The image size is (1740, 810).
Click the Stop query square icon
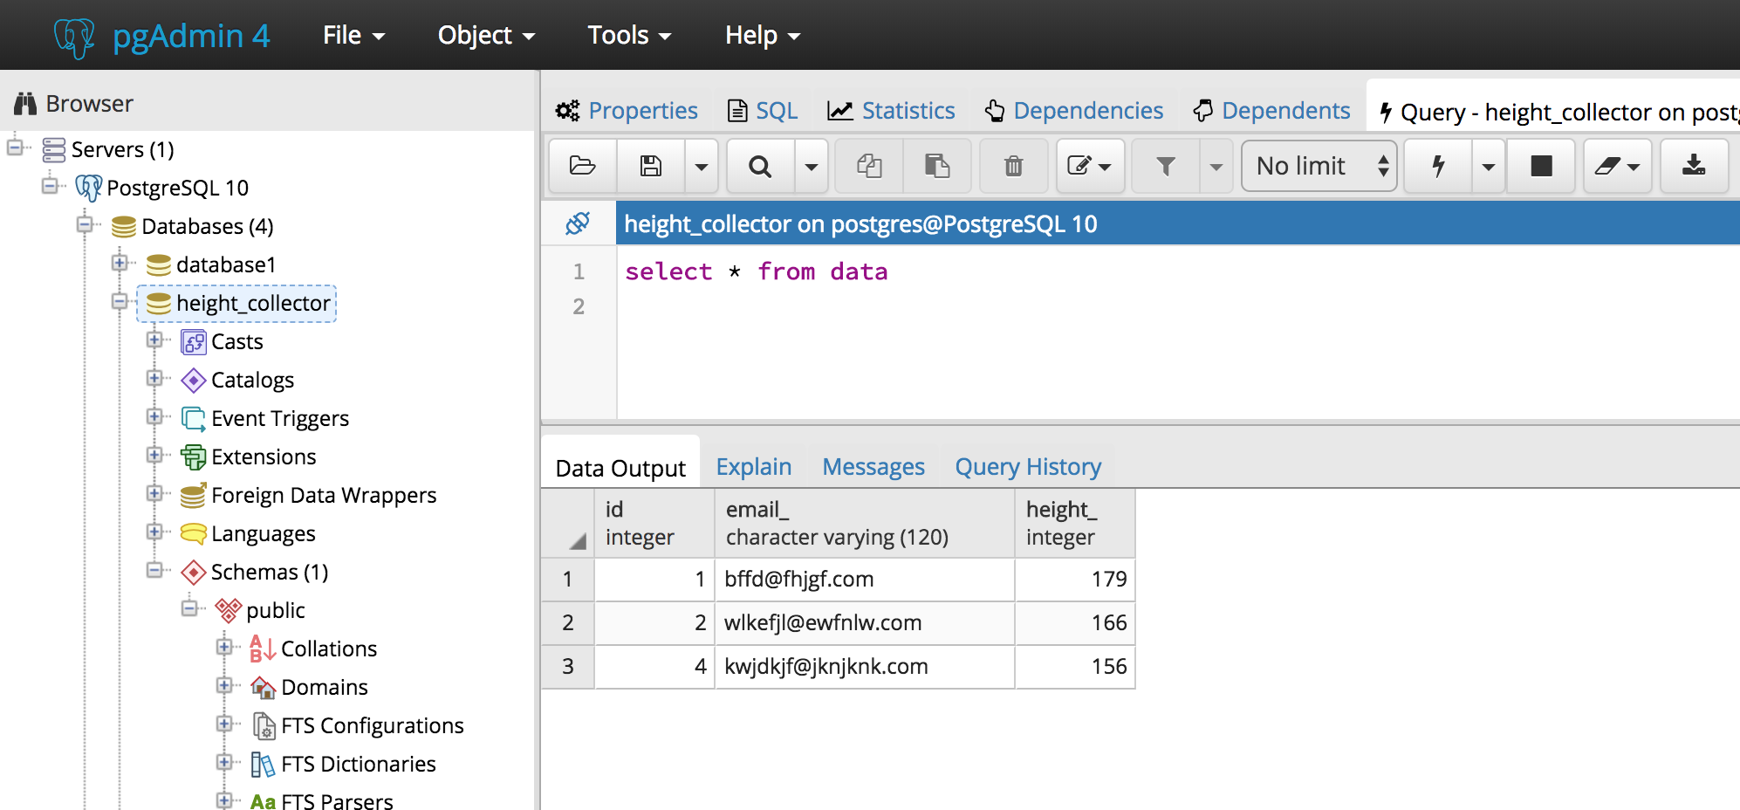[x=1542, y=166]
